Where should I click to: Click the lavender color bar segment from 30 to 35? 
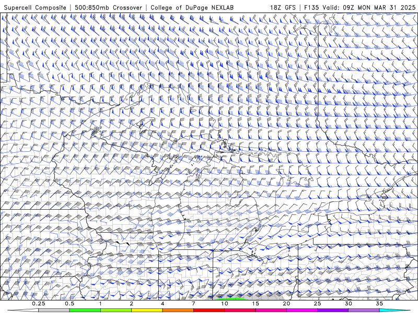pos(364,310)
